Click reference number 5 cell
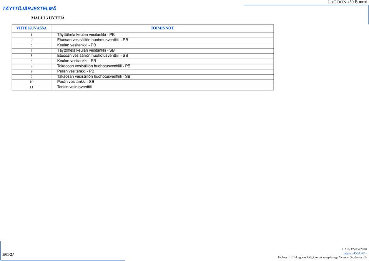 [32, 56]
